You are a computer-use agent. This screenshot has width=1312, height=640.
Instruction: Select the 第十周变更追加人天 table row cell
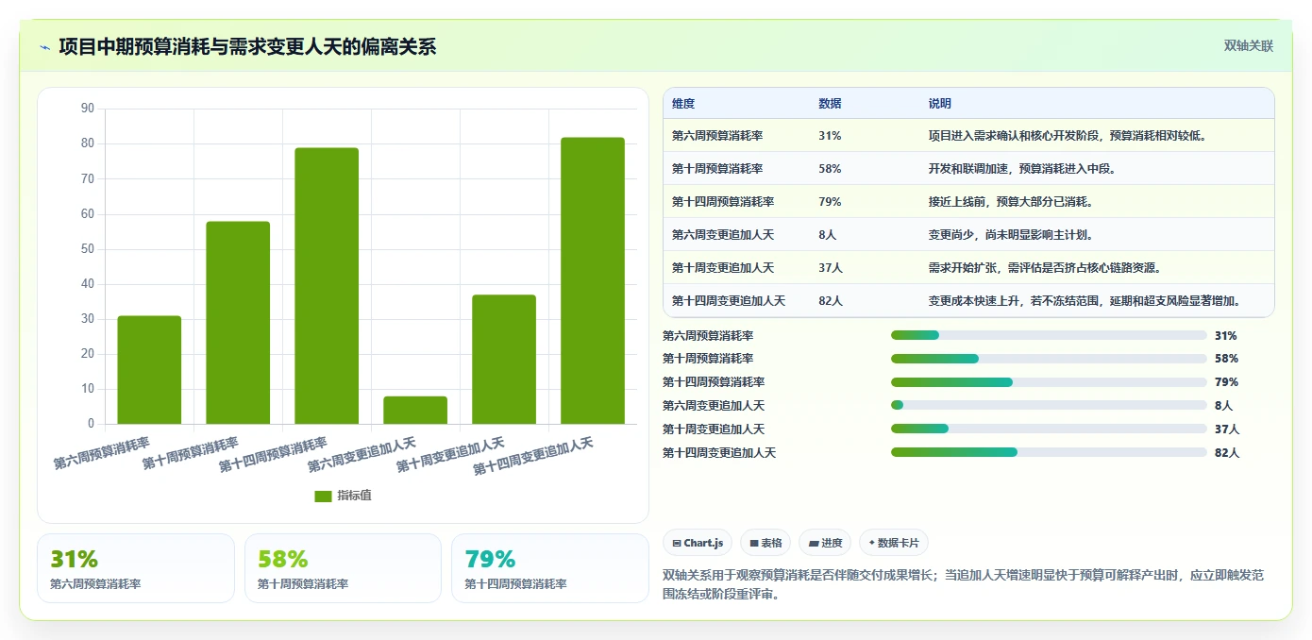(x=723, y=268)
